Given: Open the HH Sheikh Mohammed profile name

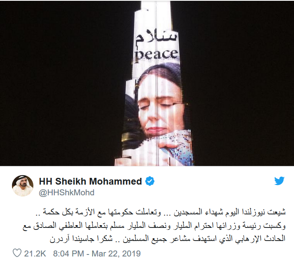Looking at the screenshot, I should 90,181.
